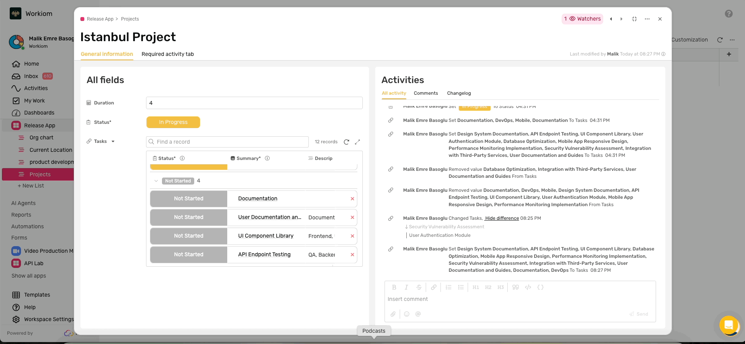Refresh the Tasks records list
This screenshot has height=344, width=745.
[x=346, y=142]
